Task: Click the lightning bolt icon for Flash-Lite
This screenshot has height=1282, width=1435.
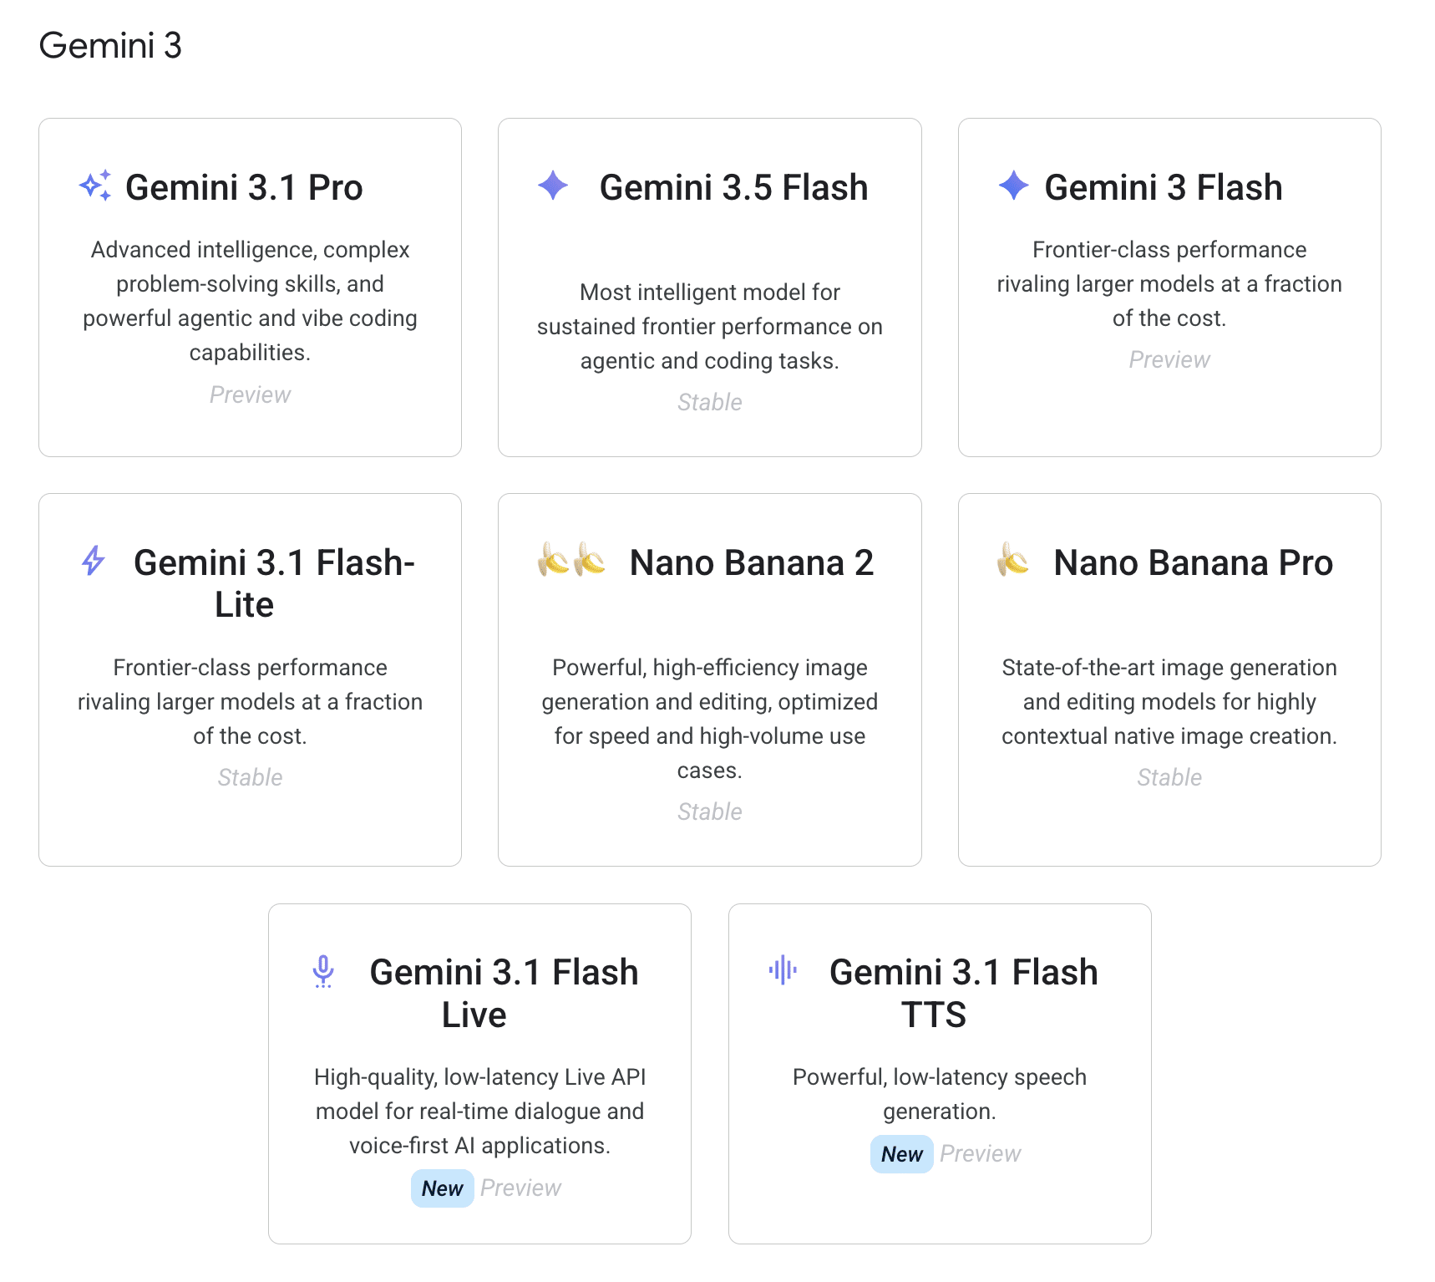Action: tap(94, 561)
